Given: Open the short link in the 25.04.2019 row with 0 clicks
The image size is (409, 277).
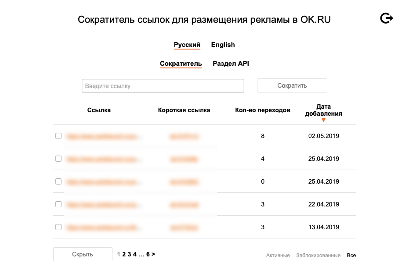Looking at the screenshot, I should point(184,182).
